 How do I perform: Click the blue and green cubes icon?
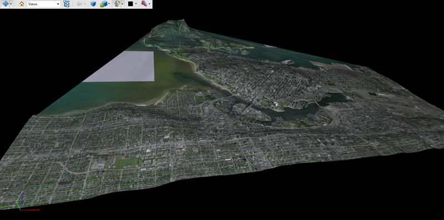[x=104, y=4]
